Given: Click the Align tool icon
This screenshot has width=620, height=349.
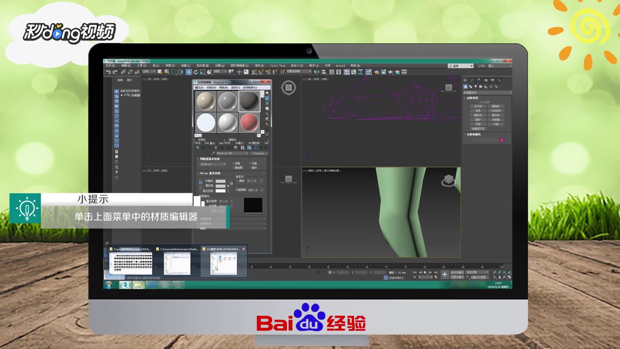Looking at the screenshot, I should coord(324,72).
